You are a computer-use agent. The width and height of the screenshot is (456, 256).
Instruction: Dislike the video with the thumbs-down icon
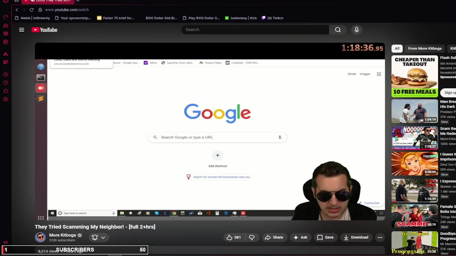(252, 238)
